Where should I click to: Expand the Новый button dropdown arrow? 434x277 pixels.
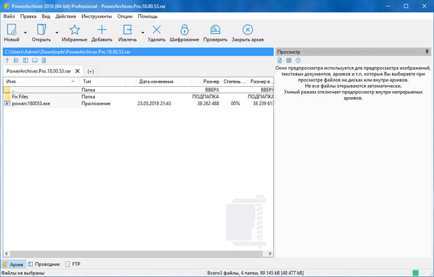(25, 32)
